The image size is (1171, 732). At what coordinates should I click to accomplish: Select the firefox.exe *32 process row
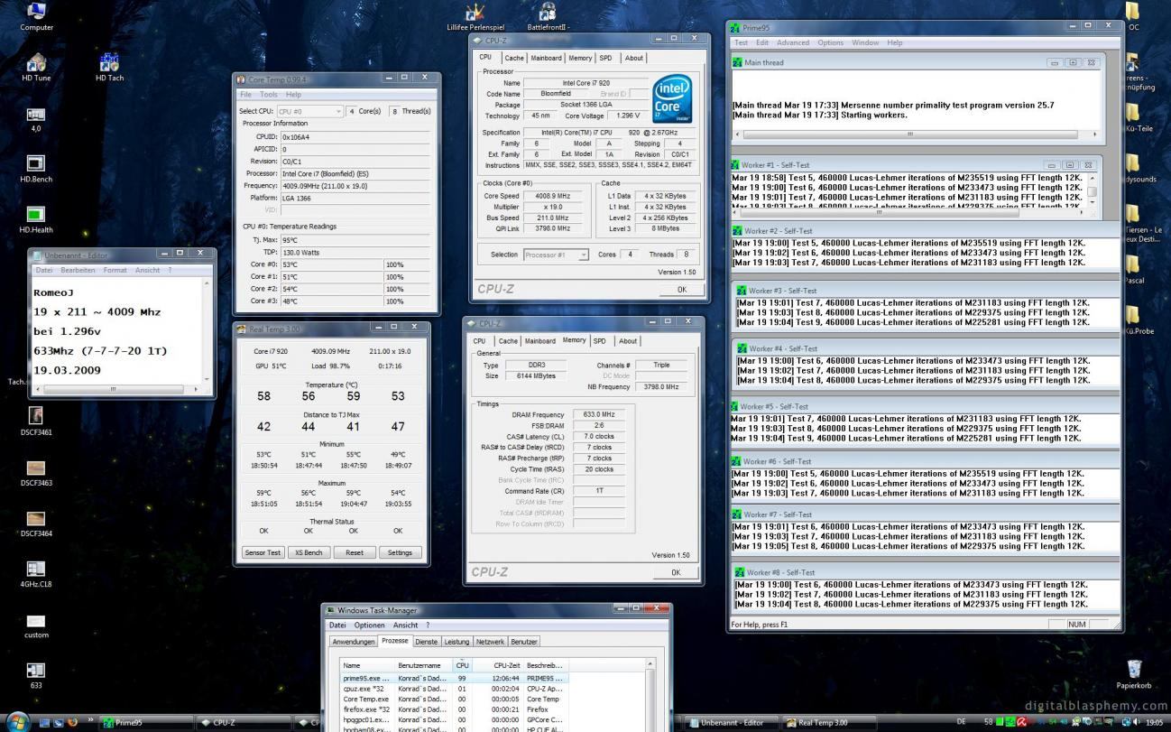pos(454,710)
